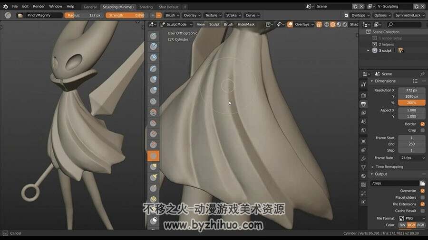Browse output folder with the folder icon
Image resolution: width=428 pixels, height=240 pixels.
[423, 183]
